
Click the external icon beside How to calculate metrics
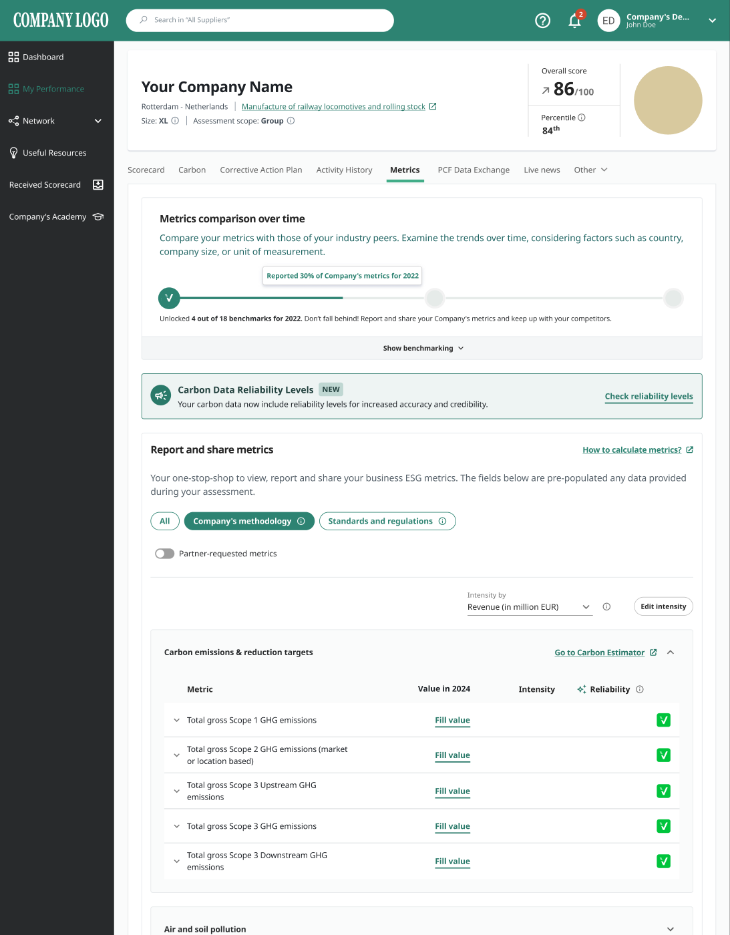point(690,449)
